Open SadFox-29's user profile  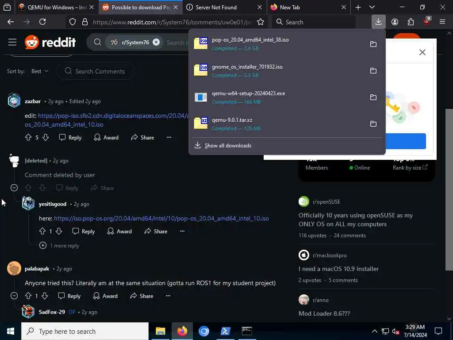point(52,312)
